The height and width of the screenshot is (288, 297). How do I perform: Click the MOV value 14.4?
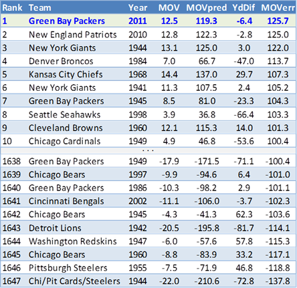pyautogui.click(x=169, y=74)
